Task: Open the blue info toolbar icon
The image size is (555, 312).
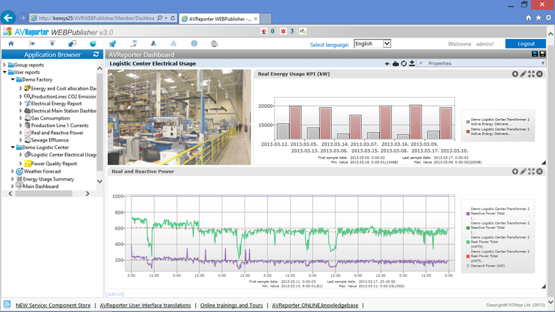Action: pyautogui.click(x=194, y=43)
